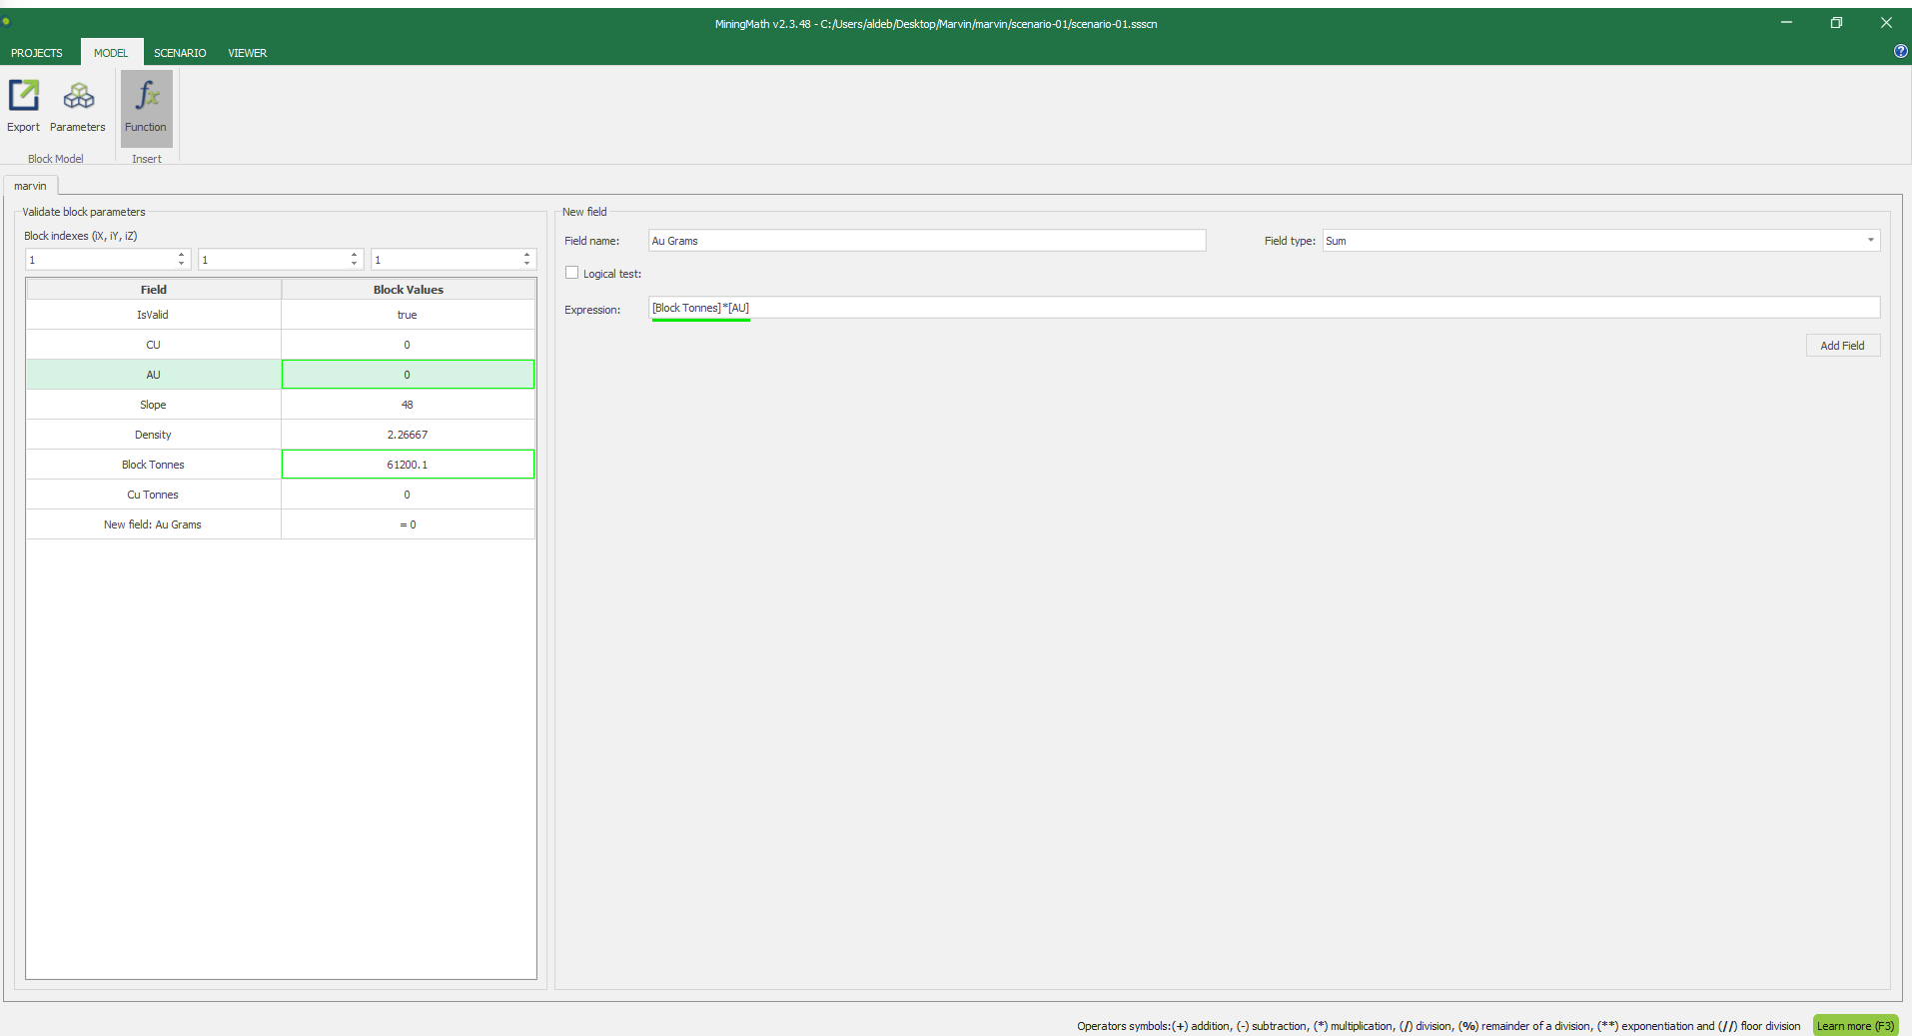Open the VIEWER tab
The width and height of the screenshot is (1912, 1036).
247,53
